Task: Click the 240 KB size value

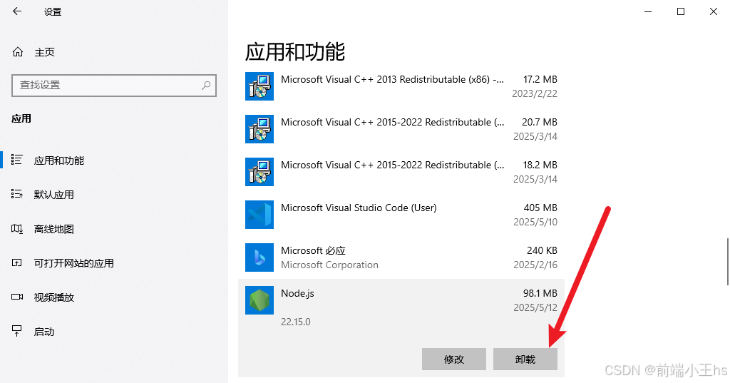Action: click(542, 250)
